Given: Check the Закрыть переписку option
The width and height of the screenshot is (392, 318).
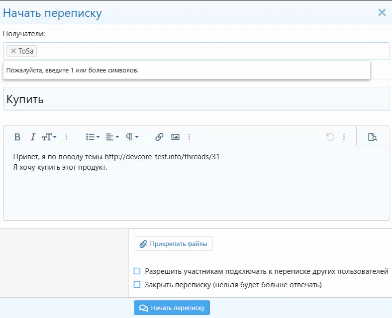Looking at the screenshot, I should coord(137,285).
